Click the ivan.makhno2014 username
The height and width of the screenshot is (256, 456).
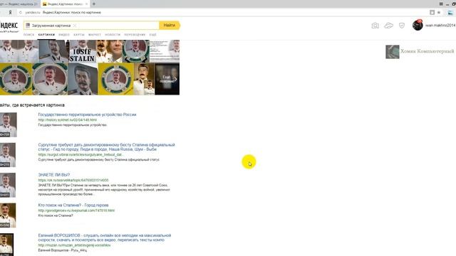440,26
